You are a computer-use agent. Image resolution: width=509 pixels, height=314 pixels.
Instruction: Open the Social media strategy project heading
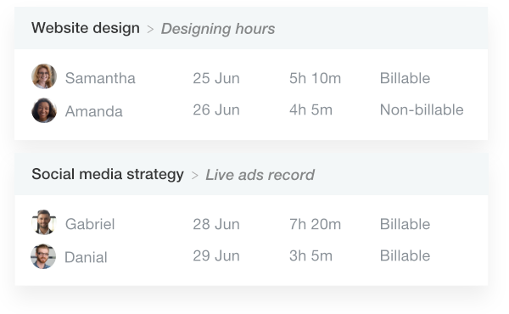point(108,174)
